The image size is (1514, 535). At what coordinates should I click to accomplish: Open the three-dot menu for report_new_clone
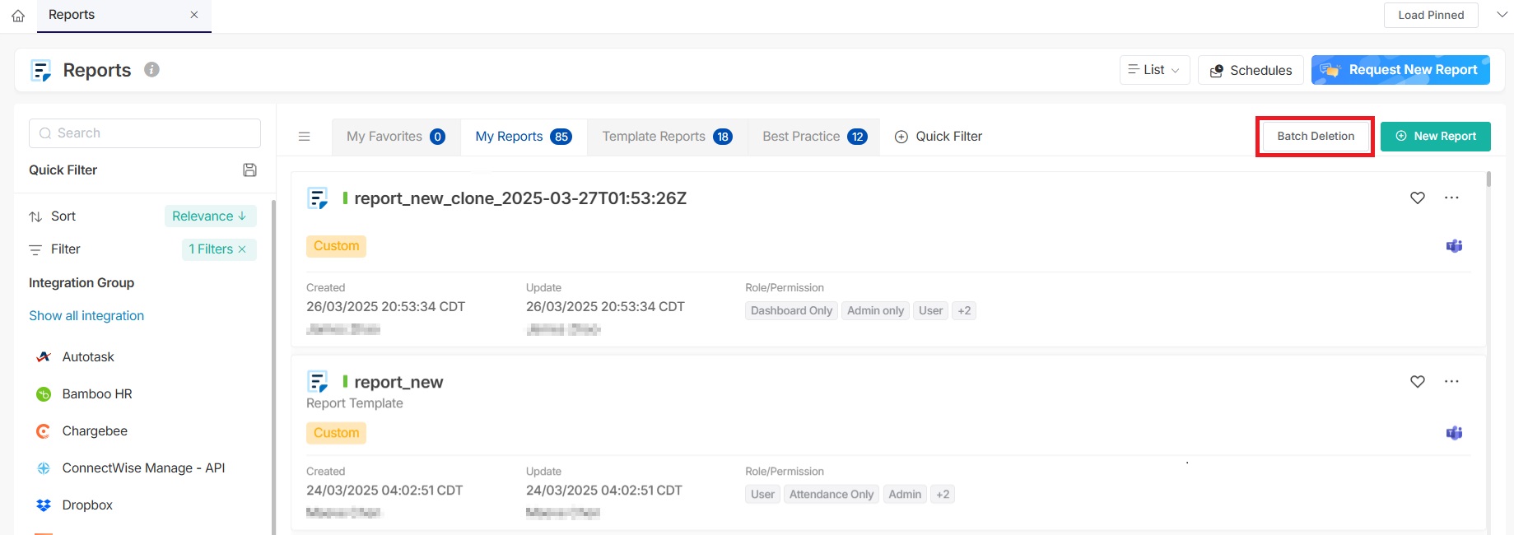[1451, 198]
